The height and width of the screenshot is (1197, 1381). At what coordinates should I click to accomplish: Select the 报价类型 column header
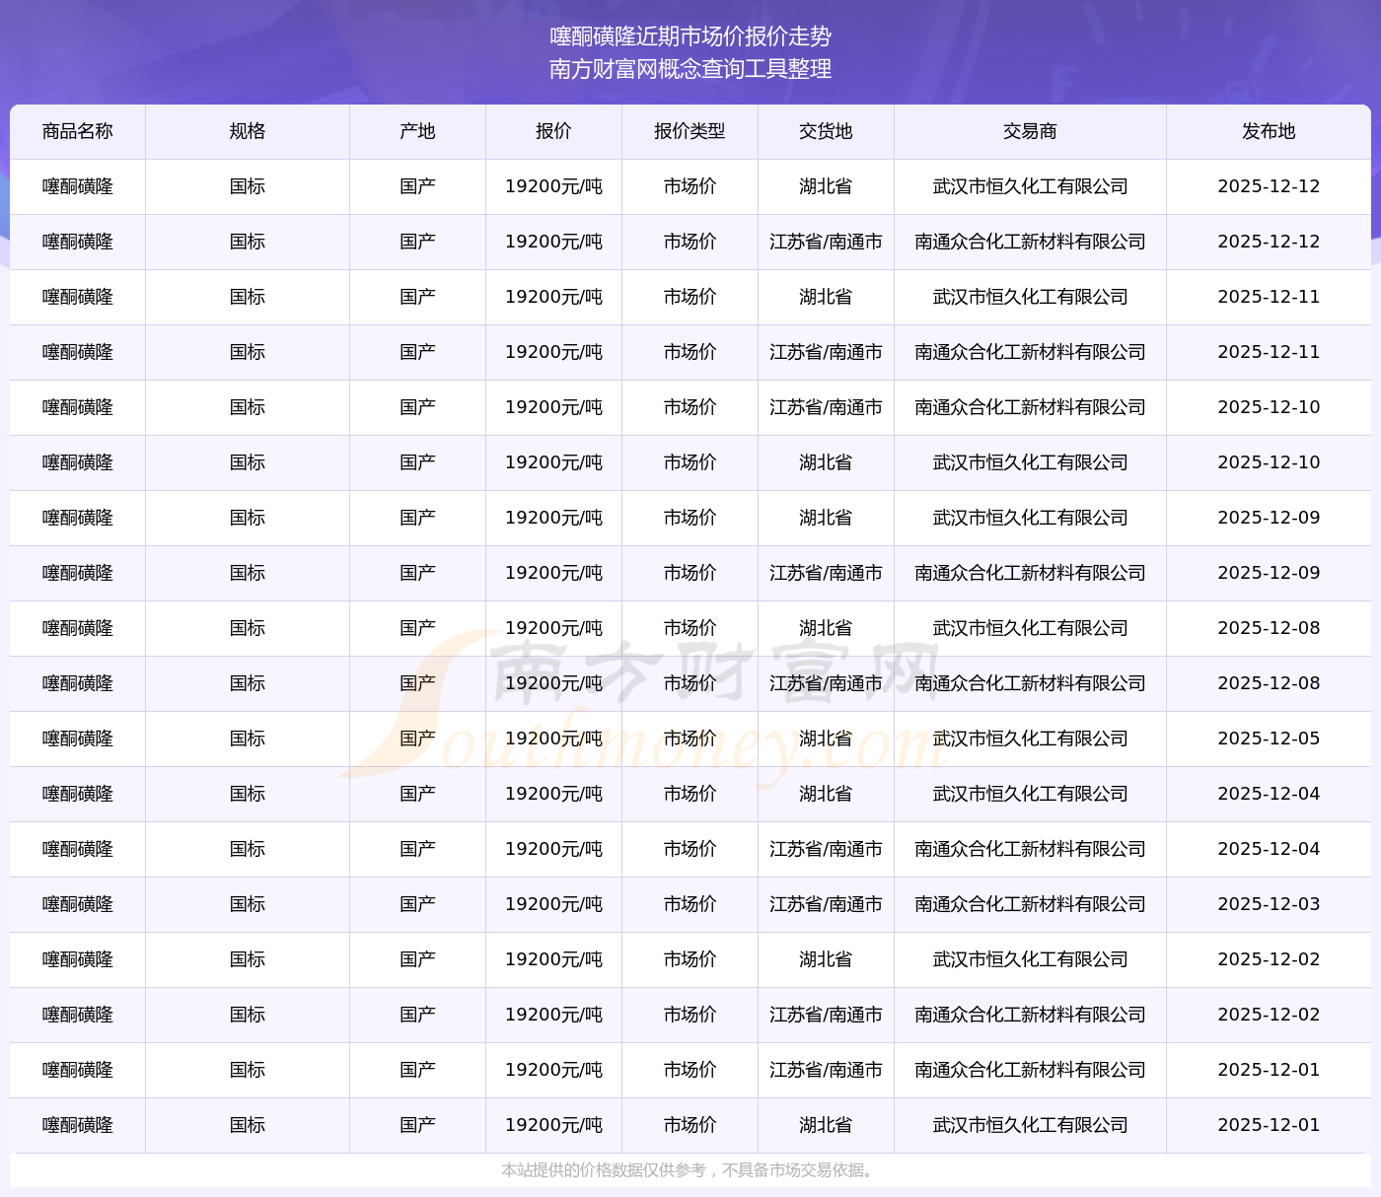click(690, 131)
